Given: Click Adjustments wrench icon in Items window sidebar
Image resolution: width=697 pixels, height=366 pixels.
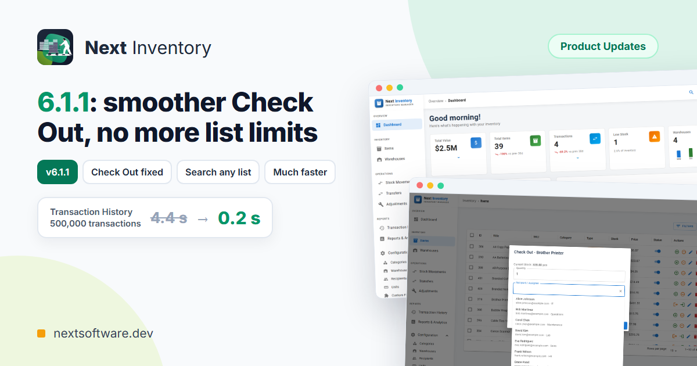Looking at the screenshot, I should click(x=414, y=290).
